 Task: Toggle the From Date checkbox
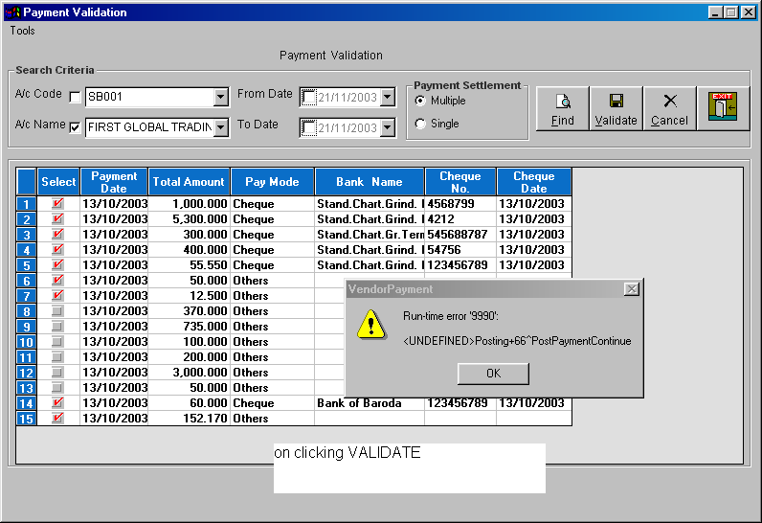pos(308,97)
